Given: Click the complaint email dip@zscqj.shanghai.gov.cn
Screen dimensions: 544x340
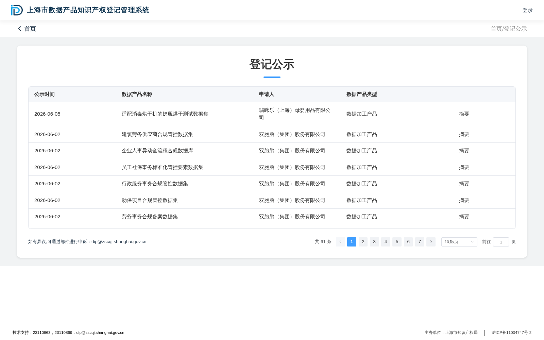Looking at the screenshot, I should pyautogui.click(x=119, y=242).
